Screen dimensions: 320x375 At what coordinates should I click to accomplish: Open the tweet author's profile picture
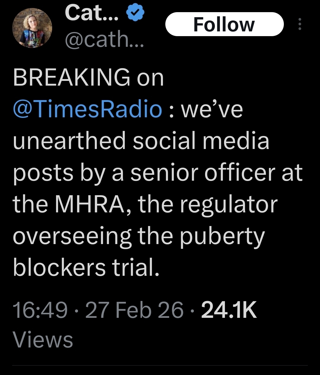pos(32,28)
